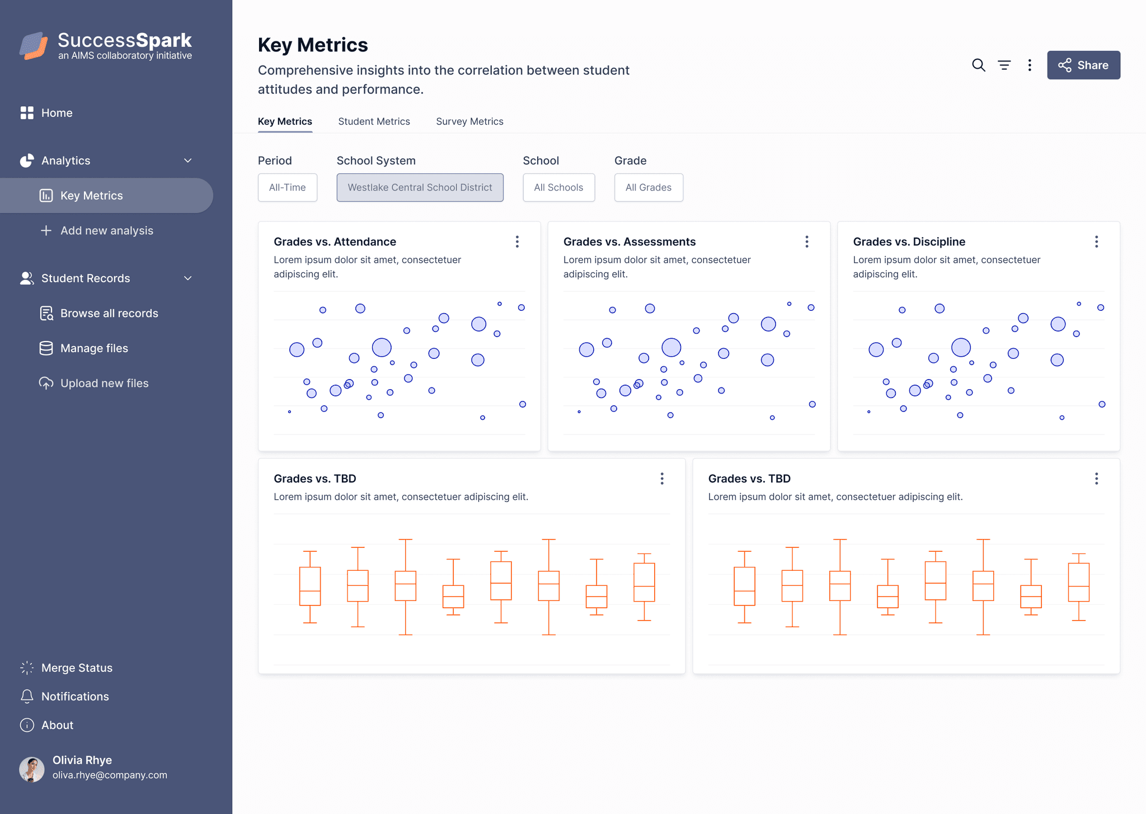Click Olivia Rhye's profile avatar
This screenshot has height=814, width=1146.
click(32, 770)
